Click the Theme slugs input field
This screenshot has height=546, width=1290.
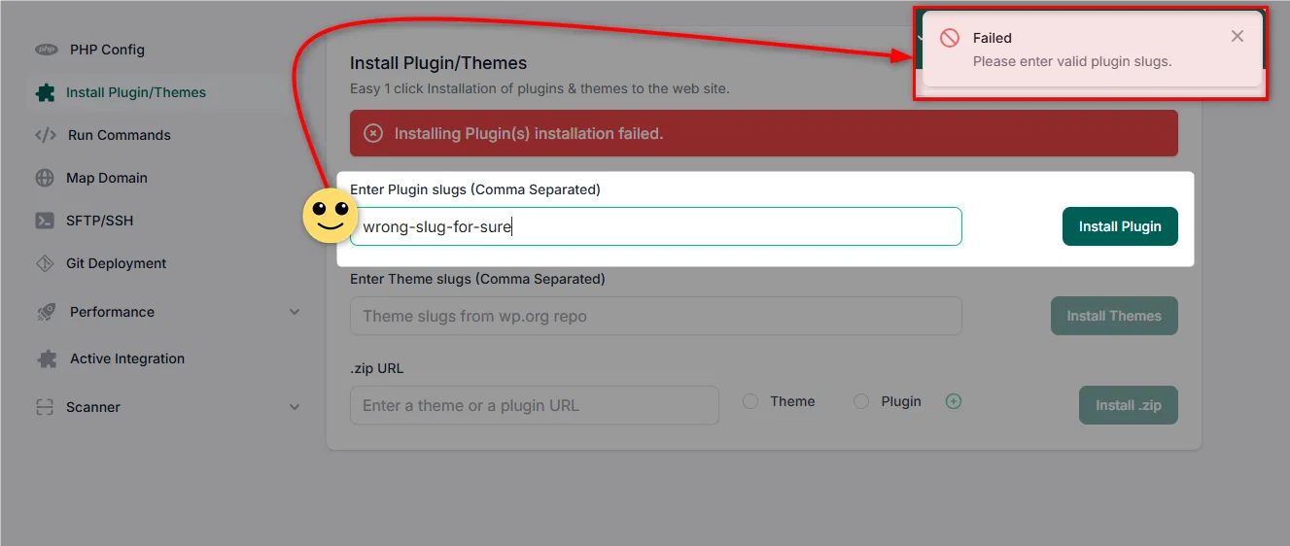656,316
